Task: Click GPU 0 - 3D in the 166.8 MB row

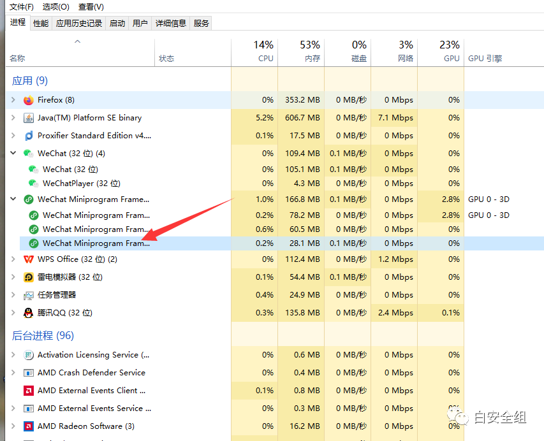Action: [489, 199]
